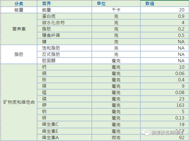Click the 碳水化合物 cell
The width and height of the screenshot is (189, 141).
pyautogui.click(x=64, y=23)
